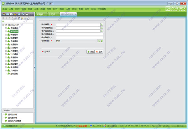Click the 添加 button

(91, 52)
